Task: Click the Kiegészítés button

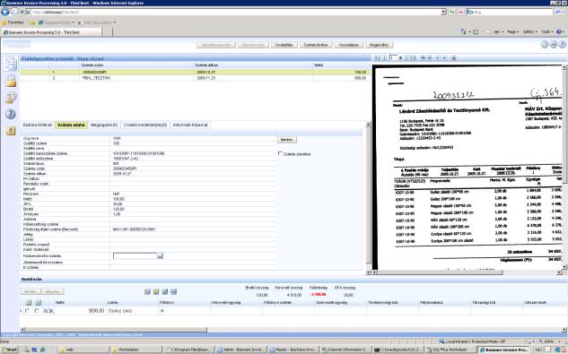Action: click(x=379, y=45)
